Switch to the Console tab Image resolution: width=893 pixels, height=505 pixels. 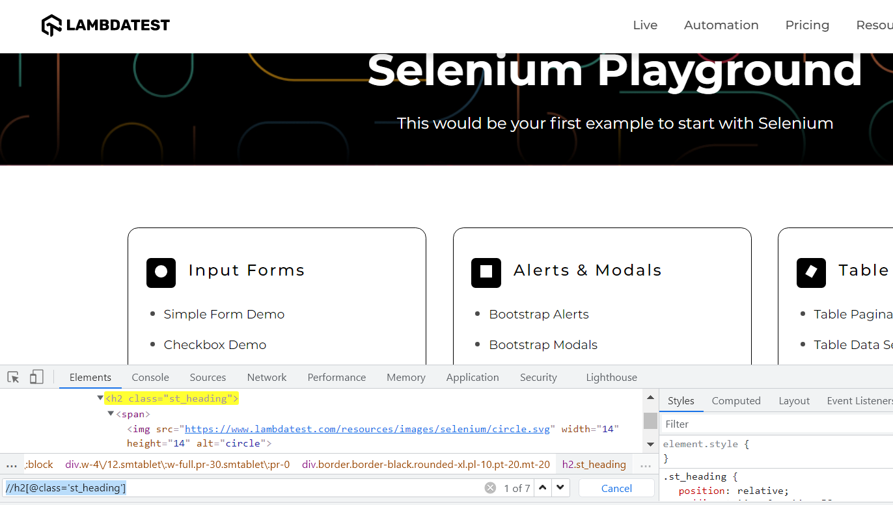click(x=150, y=377)
